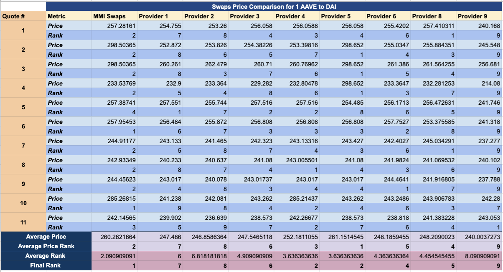Select Provider 8 price 245.034291
Screen dimensions: 503x272
pos(433,141)
